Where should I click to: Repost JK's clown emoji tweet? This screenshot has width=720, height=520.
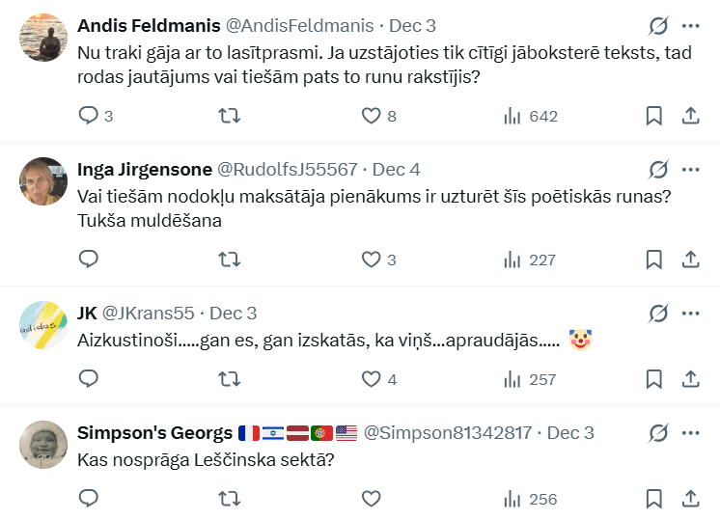point(230,379)
